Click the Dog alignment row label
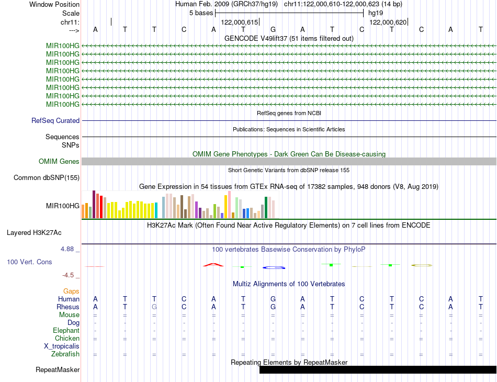The width and height of the screenshot is (497, 382). coord(73,323)
